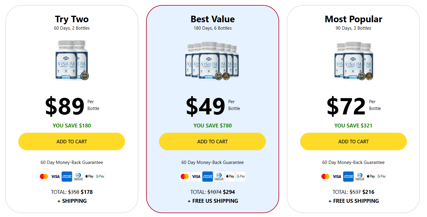
Task: Click the two-bottle product image
Action: [x=72, y=60]
